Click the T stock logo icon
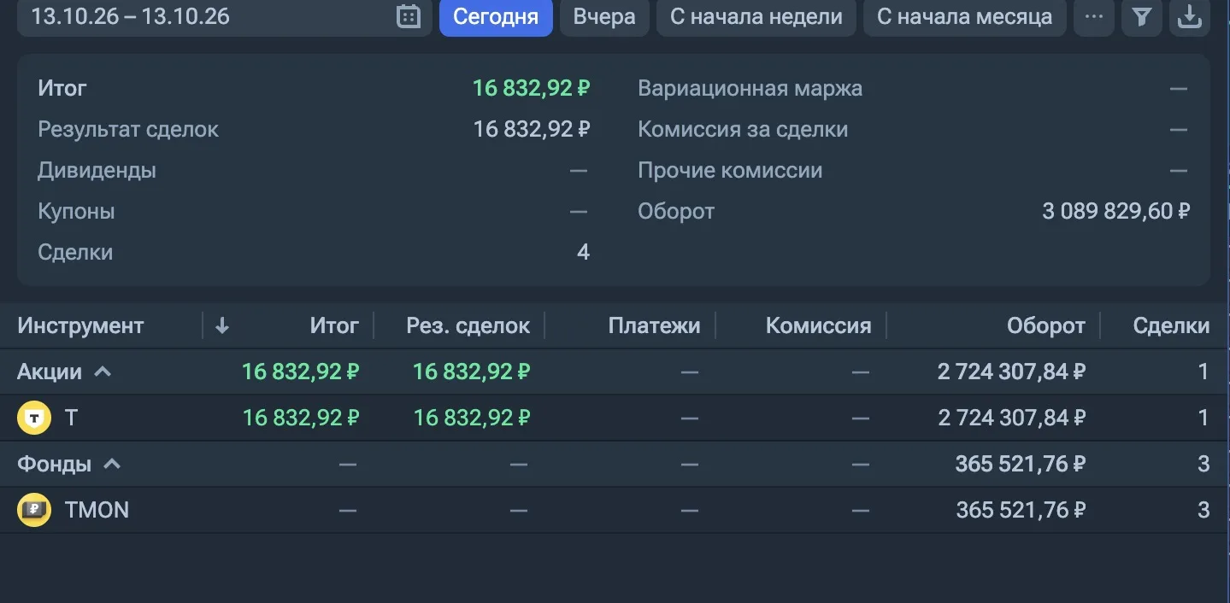 click(34, 418)
